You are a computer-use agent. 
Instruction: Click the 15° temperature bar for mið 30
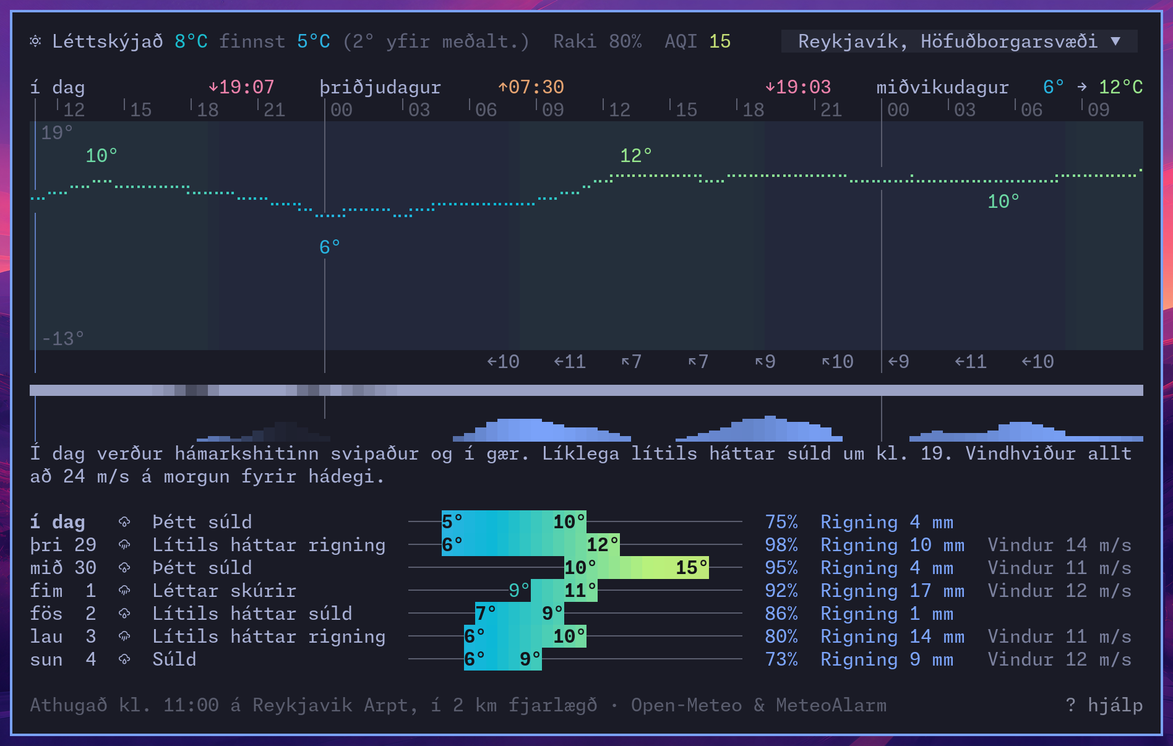(637, 568)
